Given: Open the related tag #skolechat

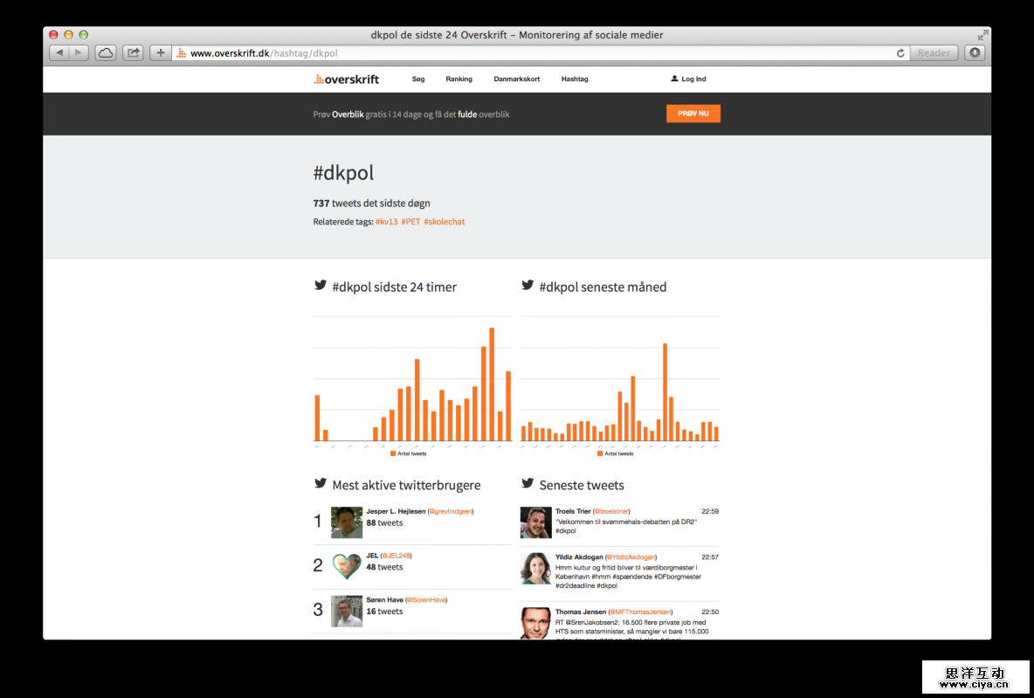Looking at the screenshot, I should coord(444,222).
